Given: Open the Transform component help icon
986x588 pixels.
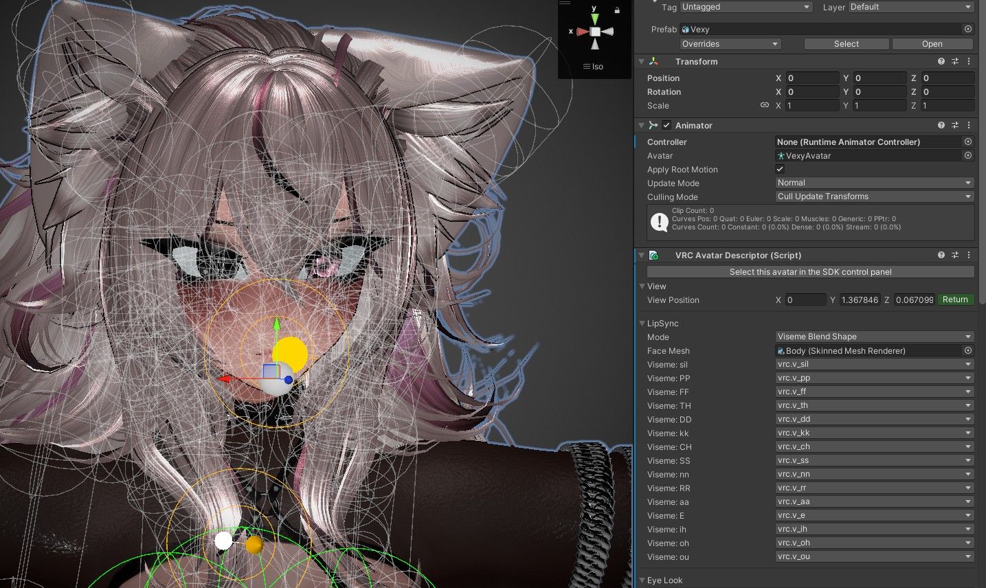Looking at the screenshot, I should click(941, 61).
